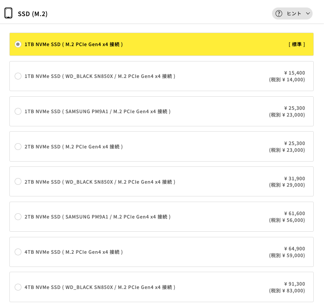Click the question mark hint icon
This screenshot has height=307, width=325.
(279, 13)
